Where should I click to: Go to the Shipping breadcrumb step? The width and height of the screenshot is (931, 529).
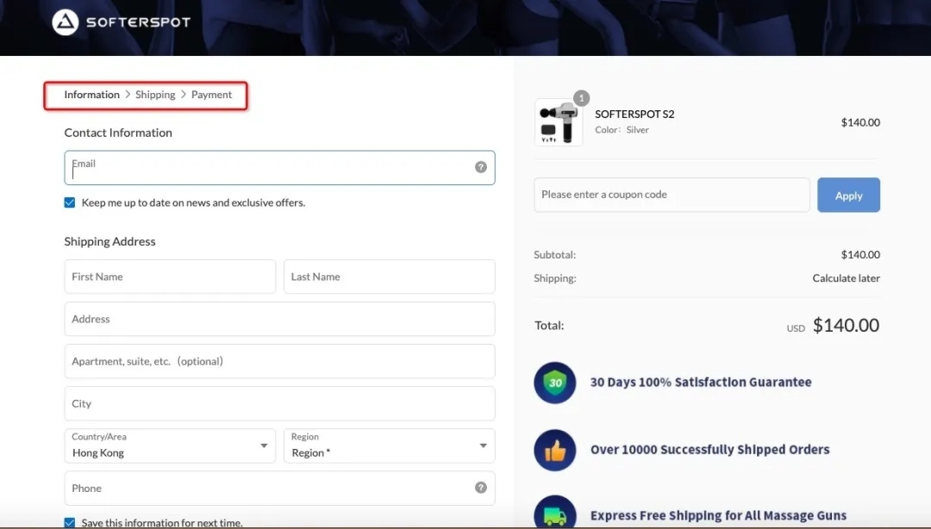[155, 95]
